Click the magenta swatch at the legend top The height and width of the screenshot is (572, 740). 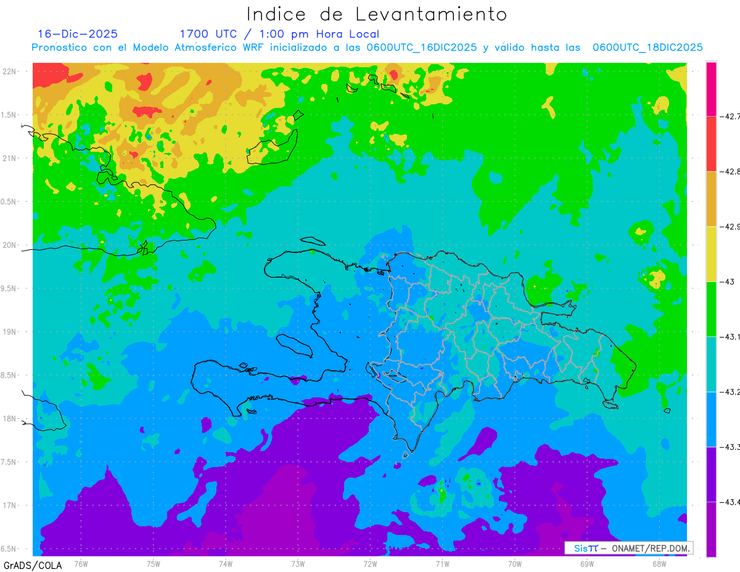click(x=711, y=89)
